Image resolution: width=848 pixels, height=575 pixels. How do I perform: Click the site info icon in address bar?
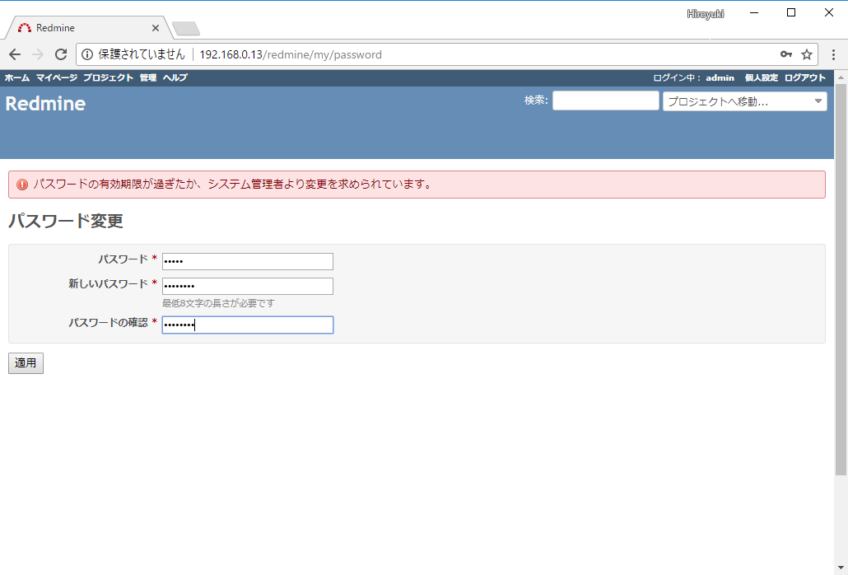click(87, 54)
